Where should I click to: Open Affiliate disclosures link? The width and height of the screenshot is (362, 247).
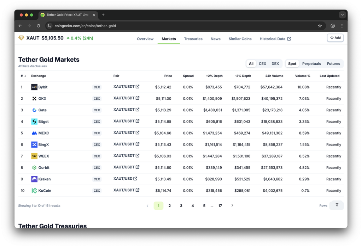pyautogui.click(x=32, y=66)
